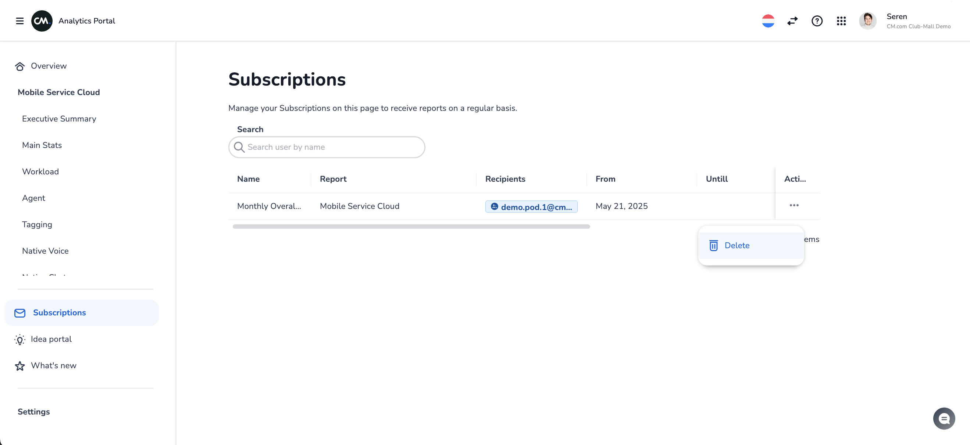Click the Search user by name field

tap(327, 147)
